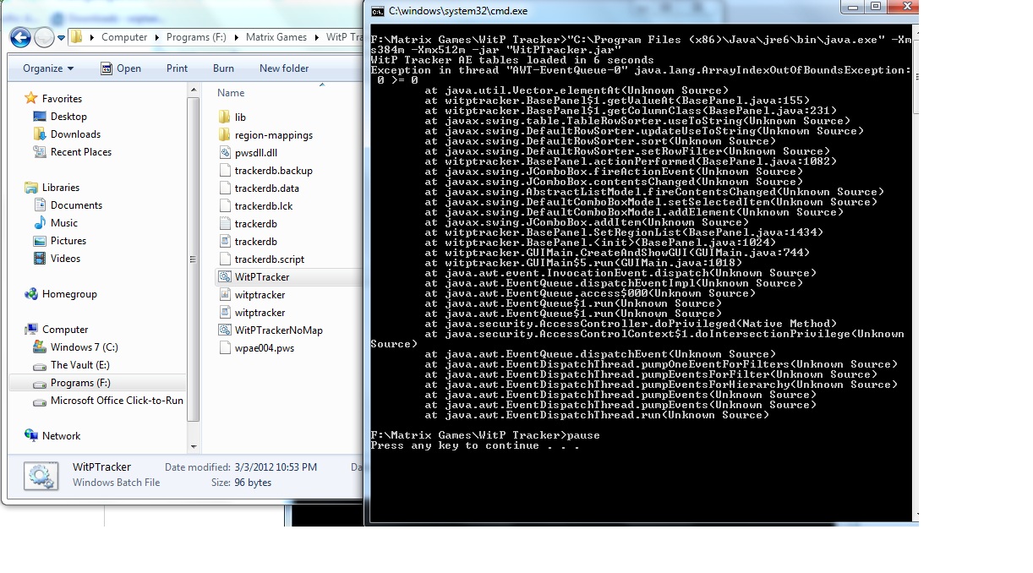Expand arrow after Matrix Games in address bar
This screenshot has height=573, width=1033.
(x=317, y=37)
